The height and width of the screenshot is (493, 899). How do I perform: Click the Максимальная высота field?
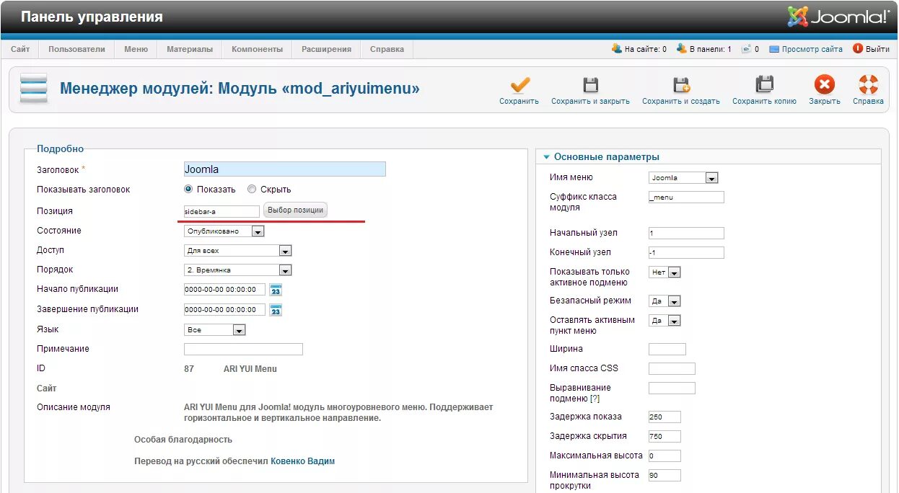point(665,456)
